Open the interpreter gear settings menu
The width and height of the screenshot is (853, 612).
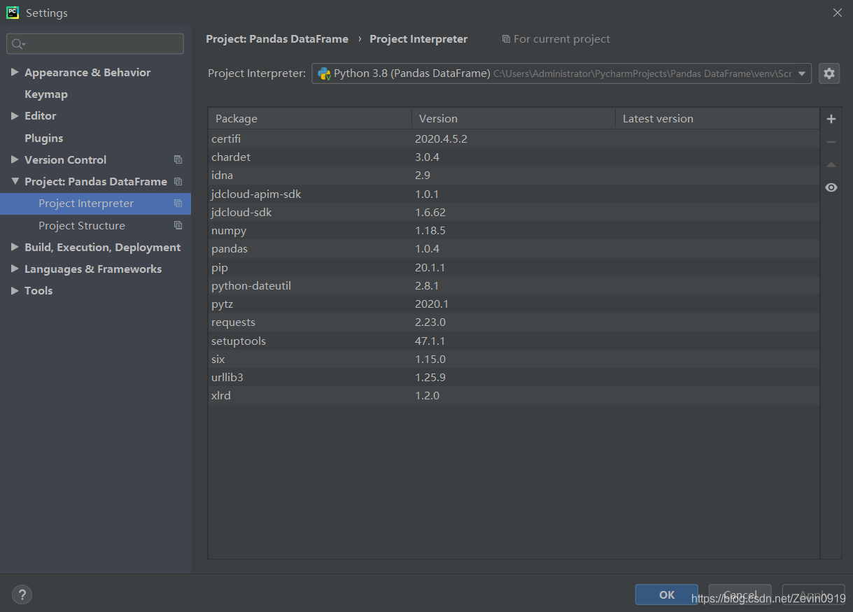point(829,73)
